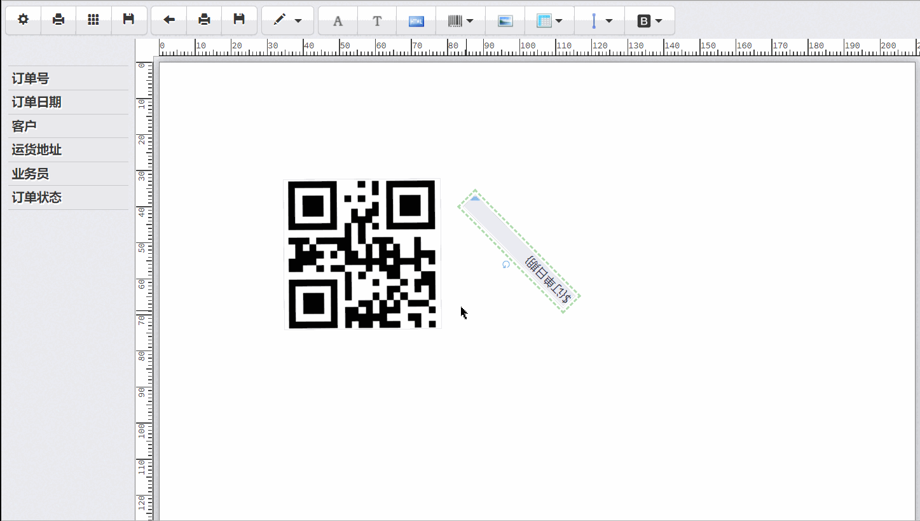The height and width of the screenshot is (521, 920).
Task: Open settings with the gear icon
Action: pyautogui.click(x=24, y=20)
